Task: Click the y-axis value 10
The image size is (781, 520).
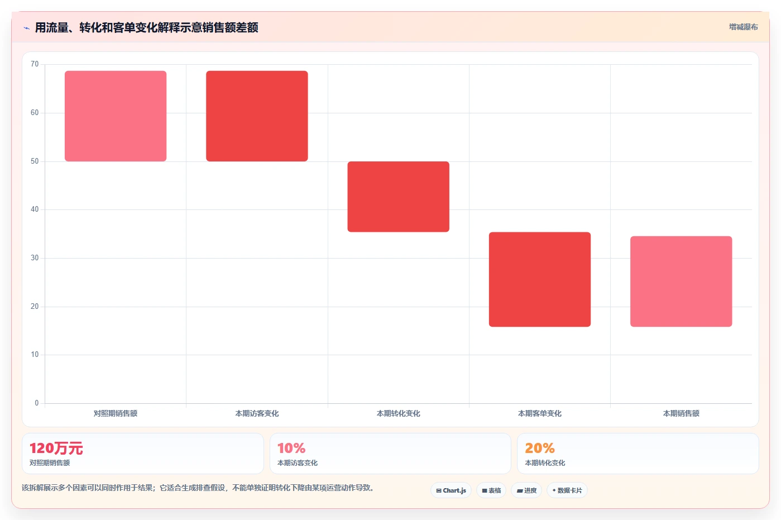Action: pyautogui.click(x=35, y=355)
